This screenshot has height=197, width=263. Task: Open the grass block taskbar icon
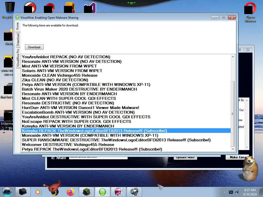(87, 192)
